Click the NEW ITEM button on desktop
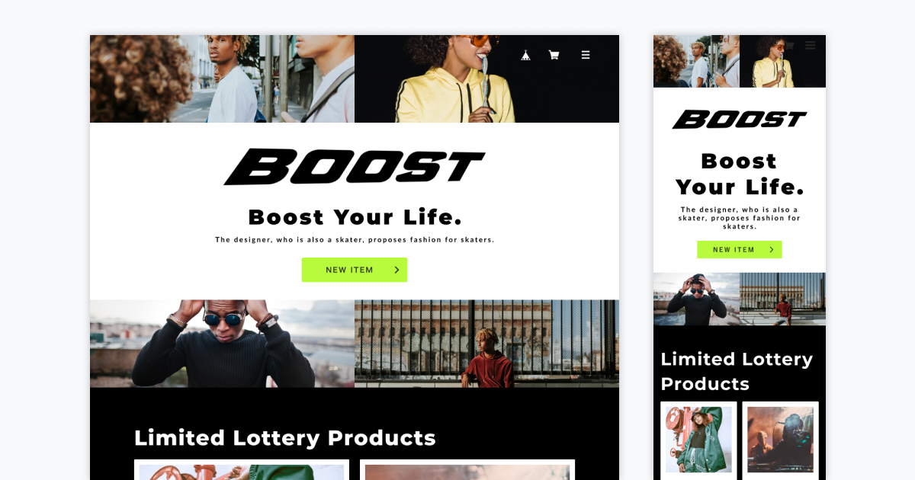 tap(355, 270)
